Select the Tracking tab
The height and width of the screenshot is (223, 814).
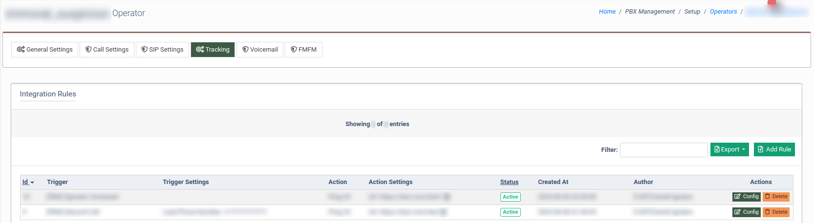pyautogui.click(x=213, y=50)
